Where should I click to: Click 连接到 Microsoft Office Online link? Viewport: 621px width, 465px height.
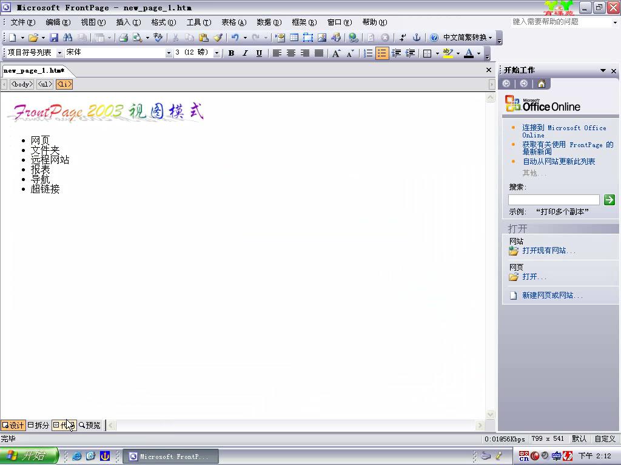tap(564, 131)
